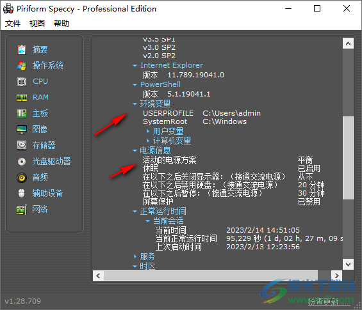Viewport: 362px width, 310px height.
Task: Collapse the 电源信息 node
Action: click(135, 151)
